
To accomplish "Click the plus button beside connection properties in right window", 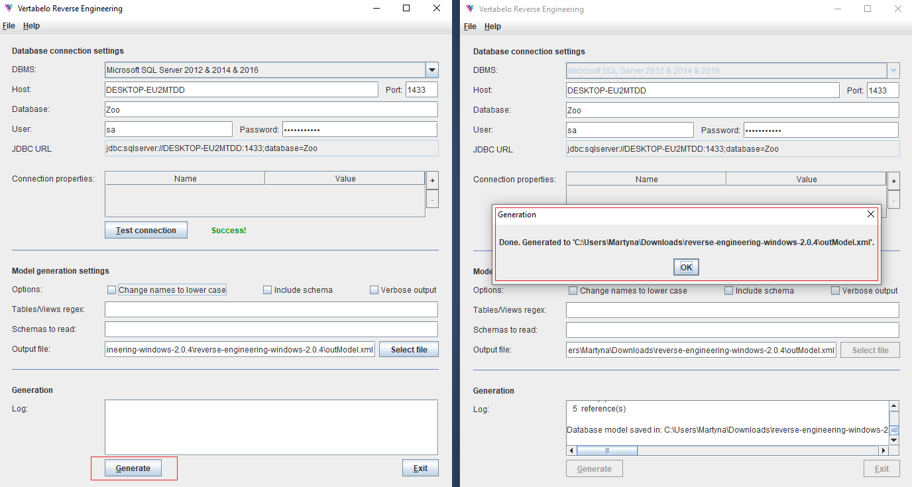I will coord(893,180).
